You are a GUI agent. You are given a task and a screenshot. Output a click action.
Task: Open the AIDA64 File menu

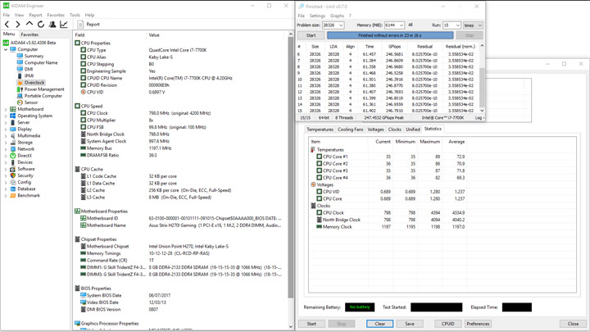[7, 15]
